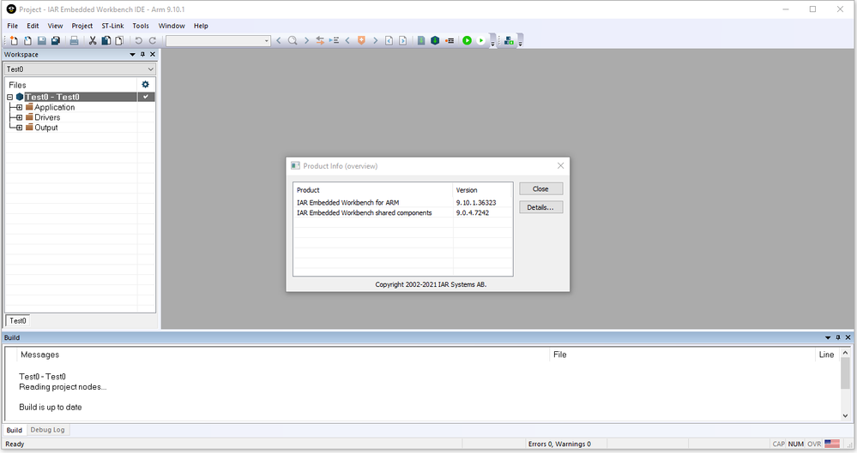Collapse the Test0 - Test0 project node

click(9, 97)
